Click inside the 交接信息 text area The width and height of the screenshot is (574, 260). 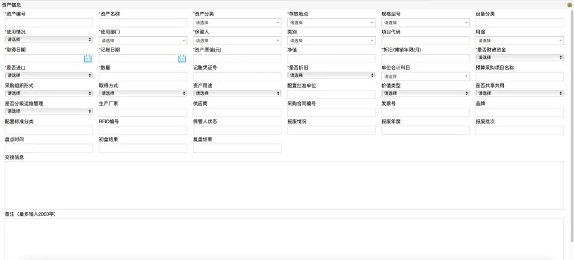coord(284,185)
